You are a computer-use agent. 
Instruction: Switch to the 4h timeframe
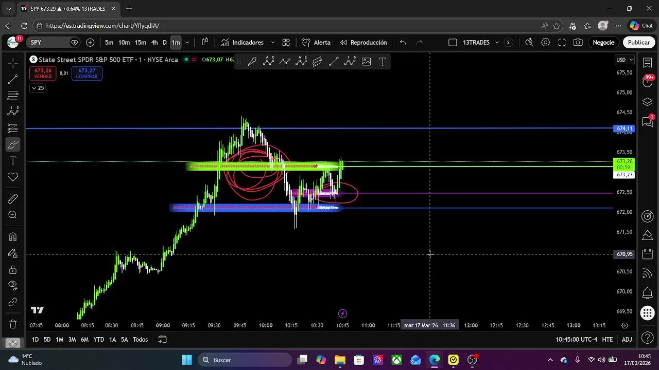tap(154, 43)
